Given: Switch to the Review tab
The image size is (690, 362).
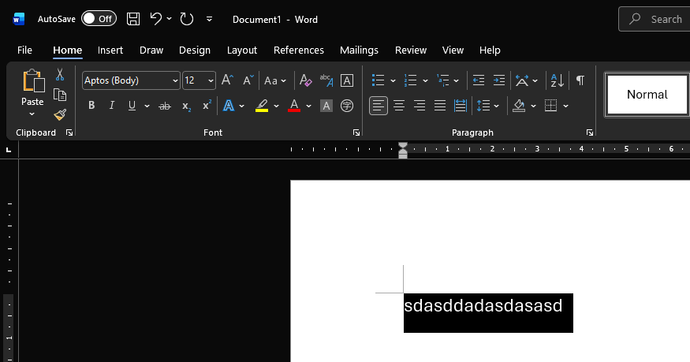Looking at the screenshot, I should [x=411, y=50].
